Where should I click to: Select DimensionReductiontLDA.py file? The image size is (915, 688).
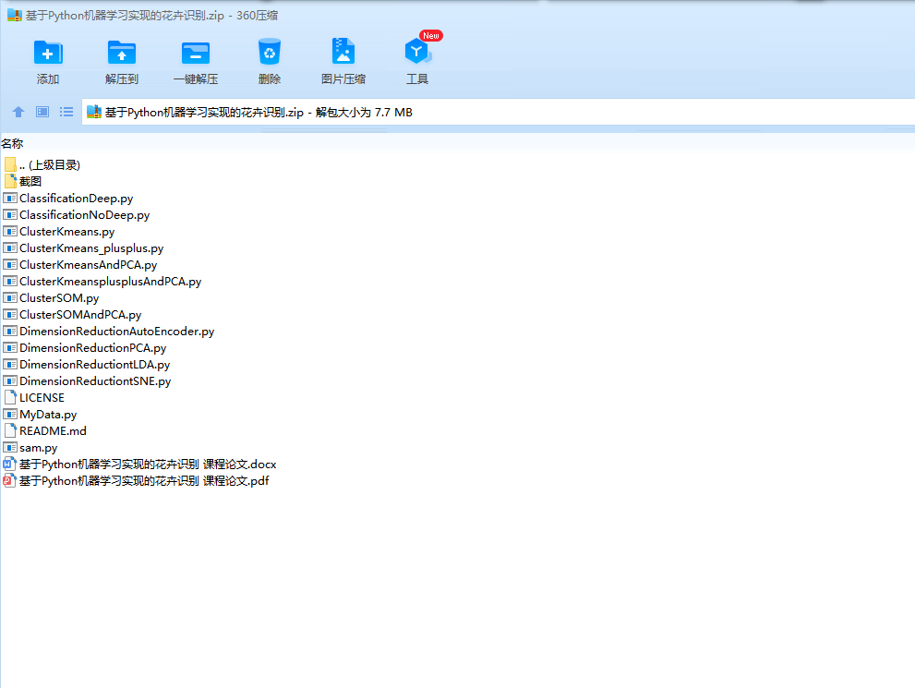87,365
